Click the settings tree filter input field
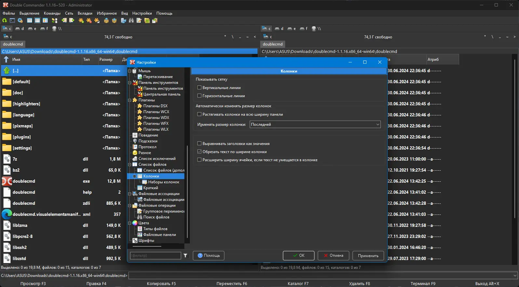 point(155,256)
